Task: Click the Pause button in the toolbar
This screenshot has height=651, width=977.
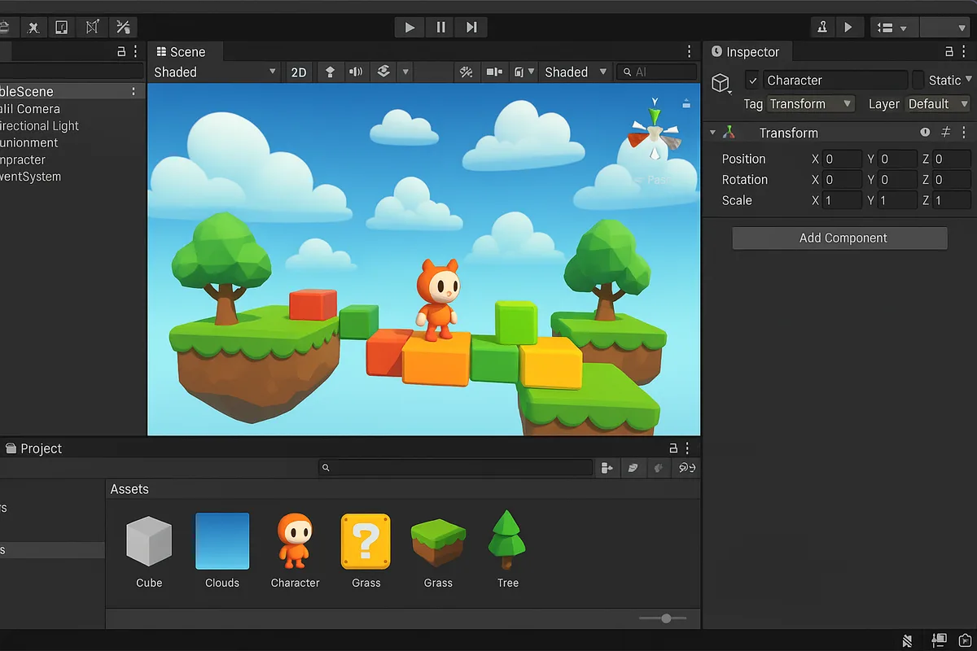Action: coord(440,27)
